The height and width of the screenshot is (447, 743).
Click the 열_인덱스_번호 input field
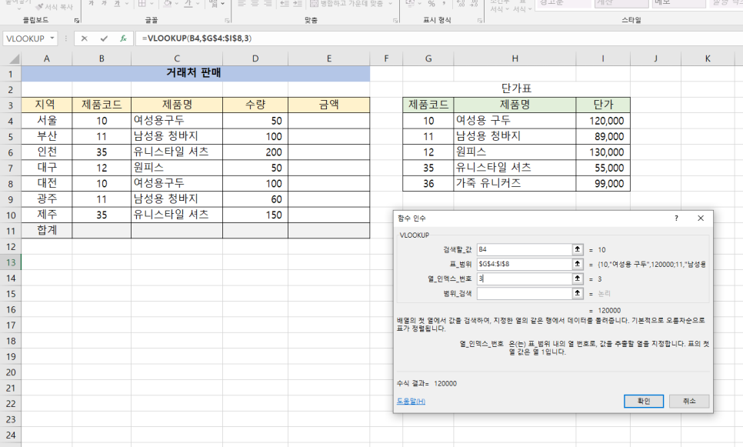click(x=524, y=279)
